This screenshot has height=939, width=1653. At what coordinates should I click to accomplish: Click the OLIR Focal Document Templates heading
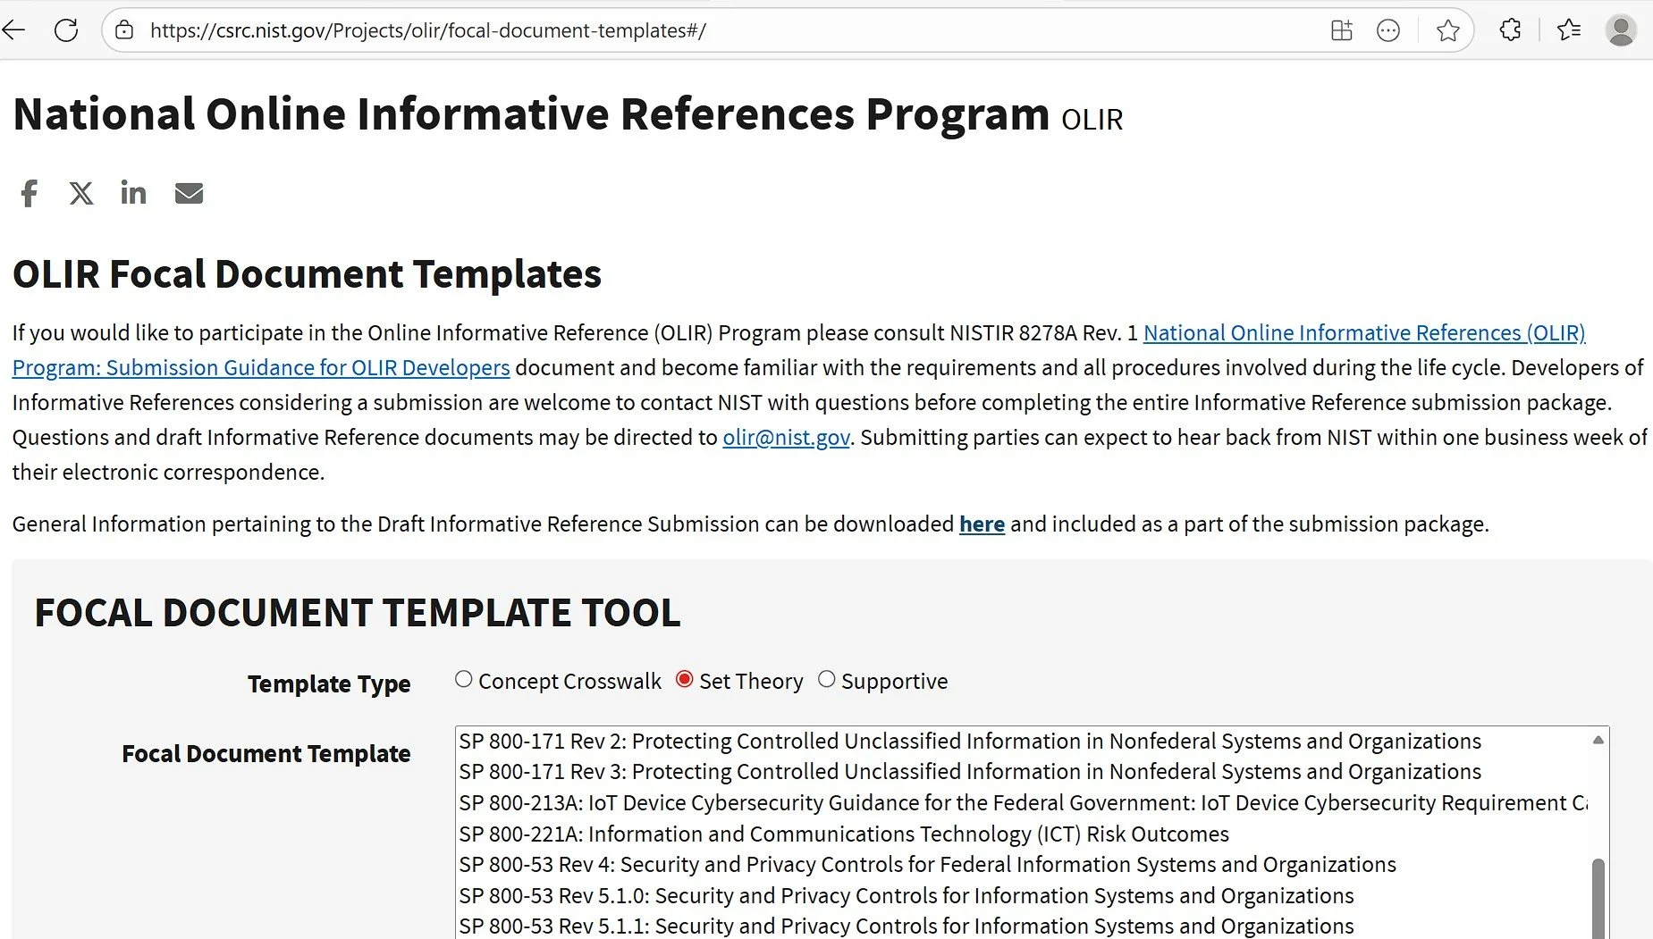pos(307,274)
